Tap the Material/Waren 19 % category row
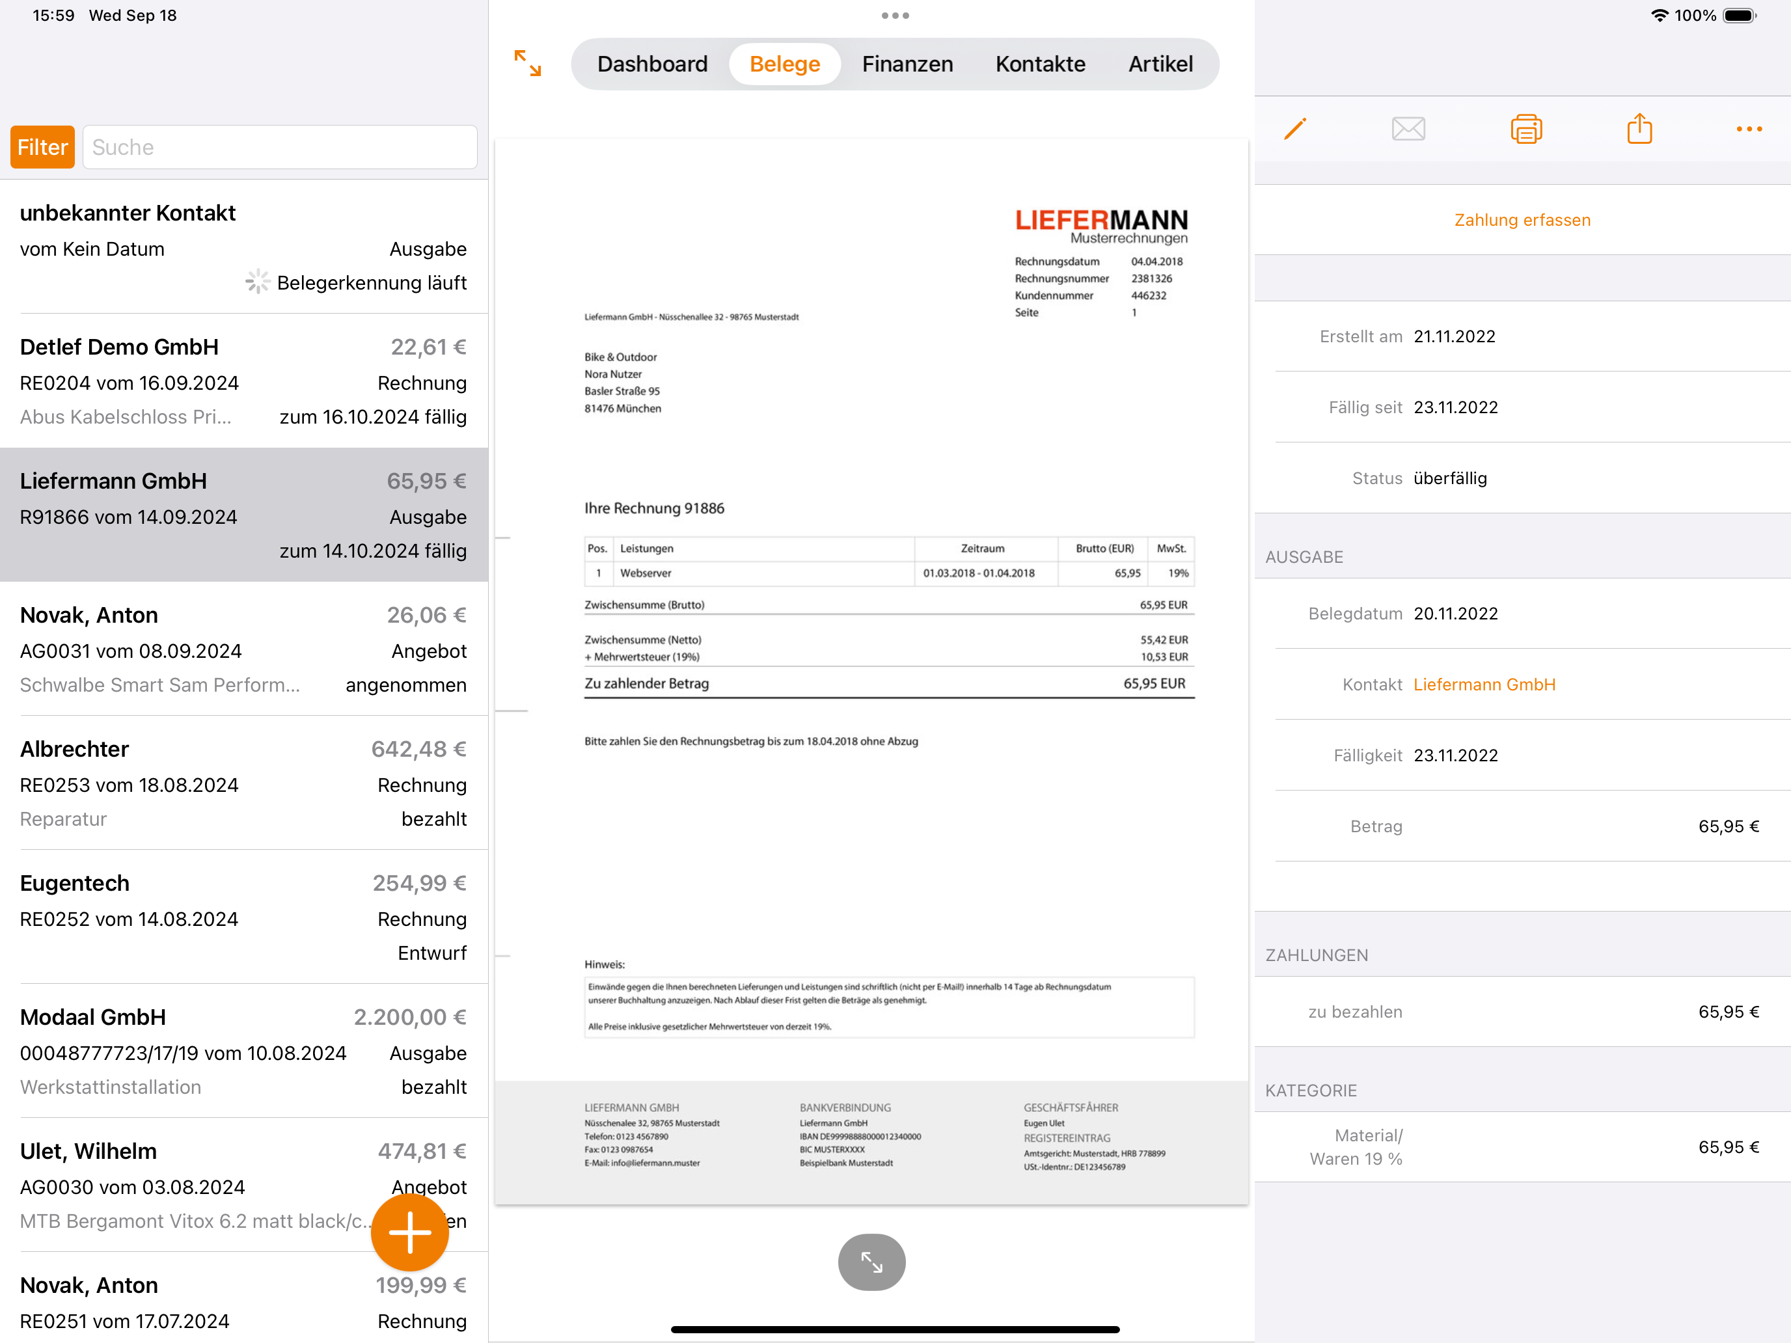This screenshot has width=1791, height=1343. (1522, 1146)
